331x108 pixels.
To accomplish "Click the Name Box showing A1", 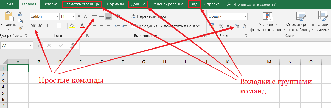I will tap(14, 45).
